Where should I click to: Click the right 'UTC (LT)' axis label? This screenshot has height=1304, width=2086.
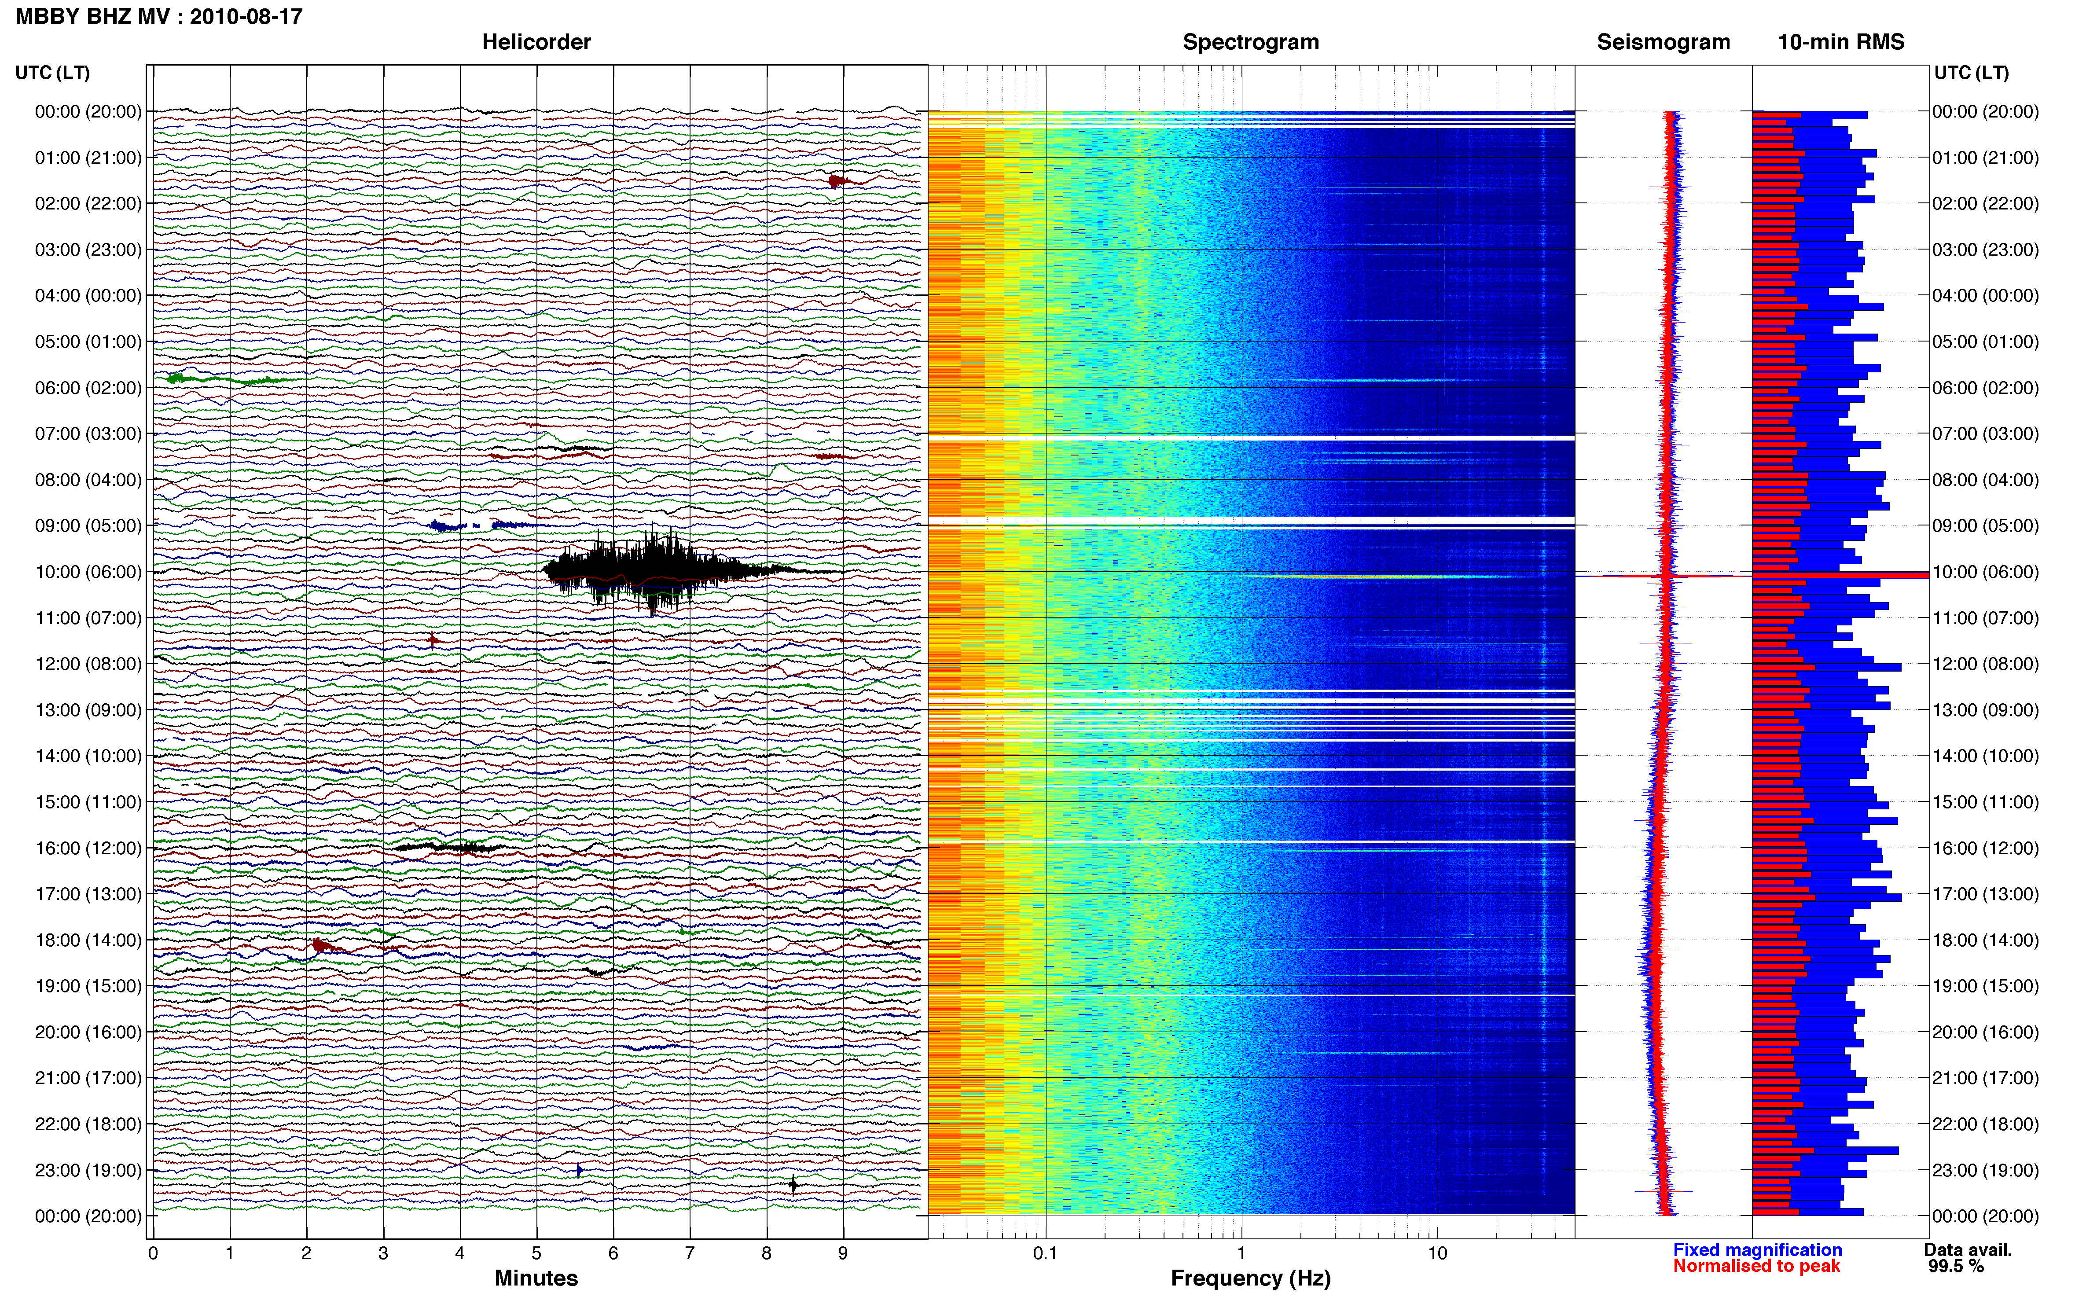click(1971, 73)
